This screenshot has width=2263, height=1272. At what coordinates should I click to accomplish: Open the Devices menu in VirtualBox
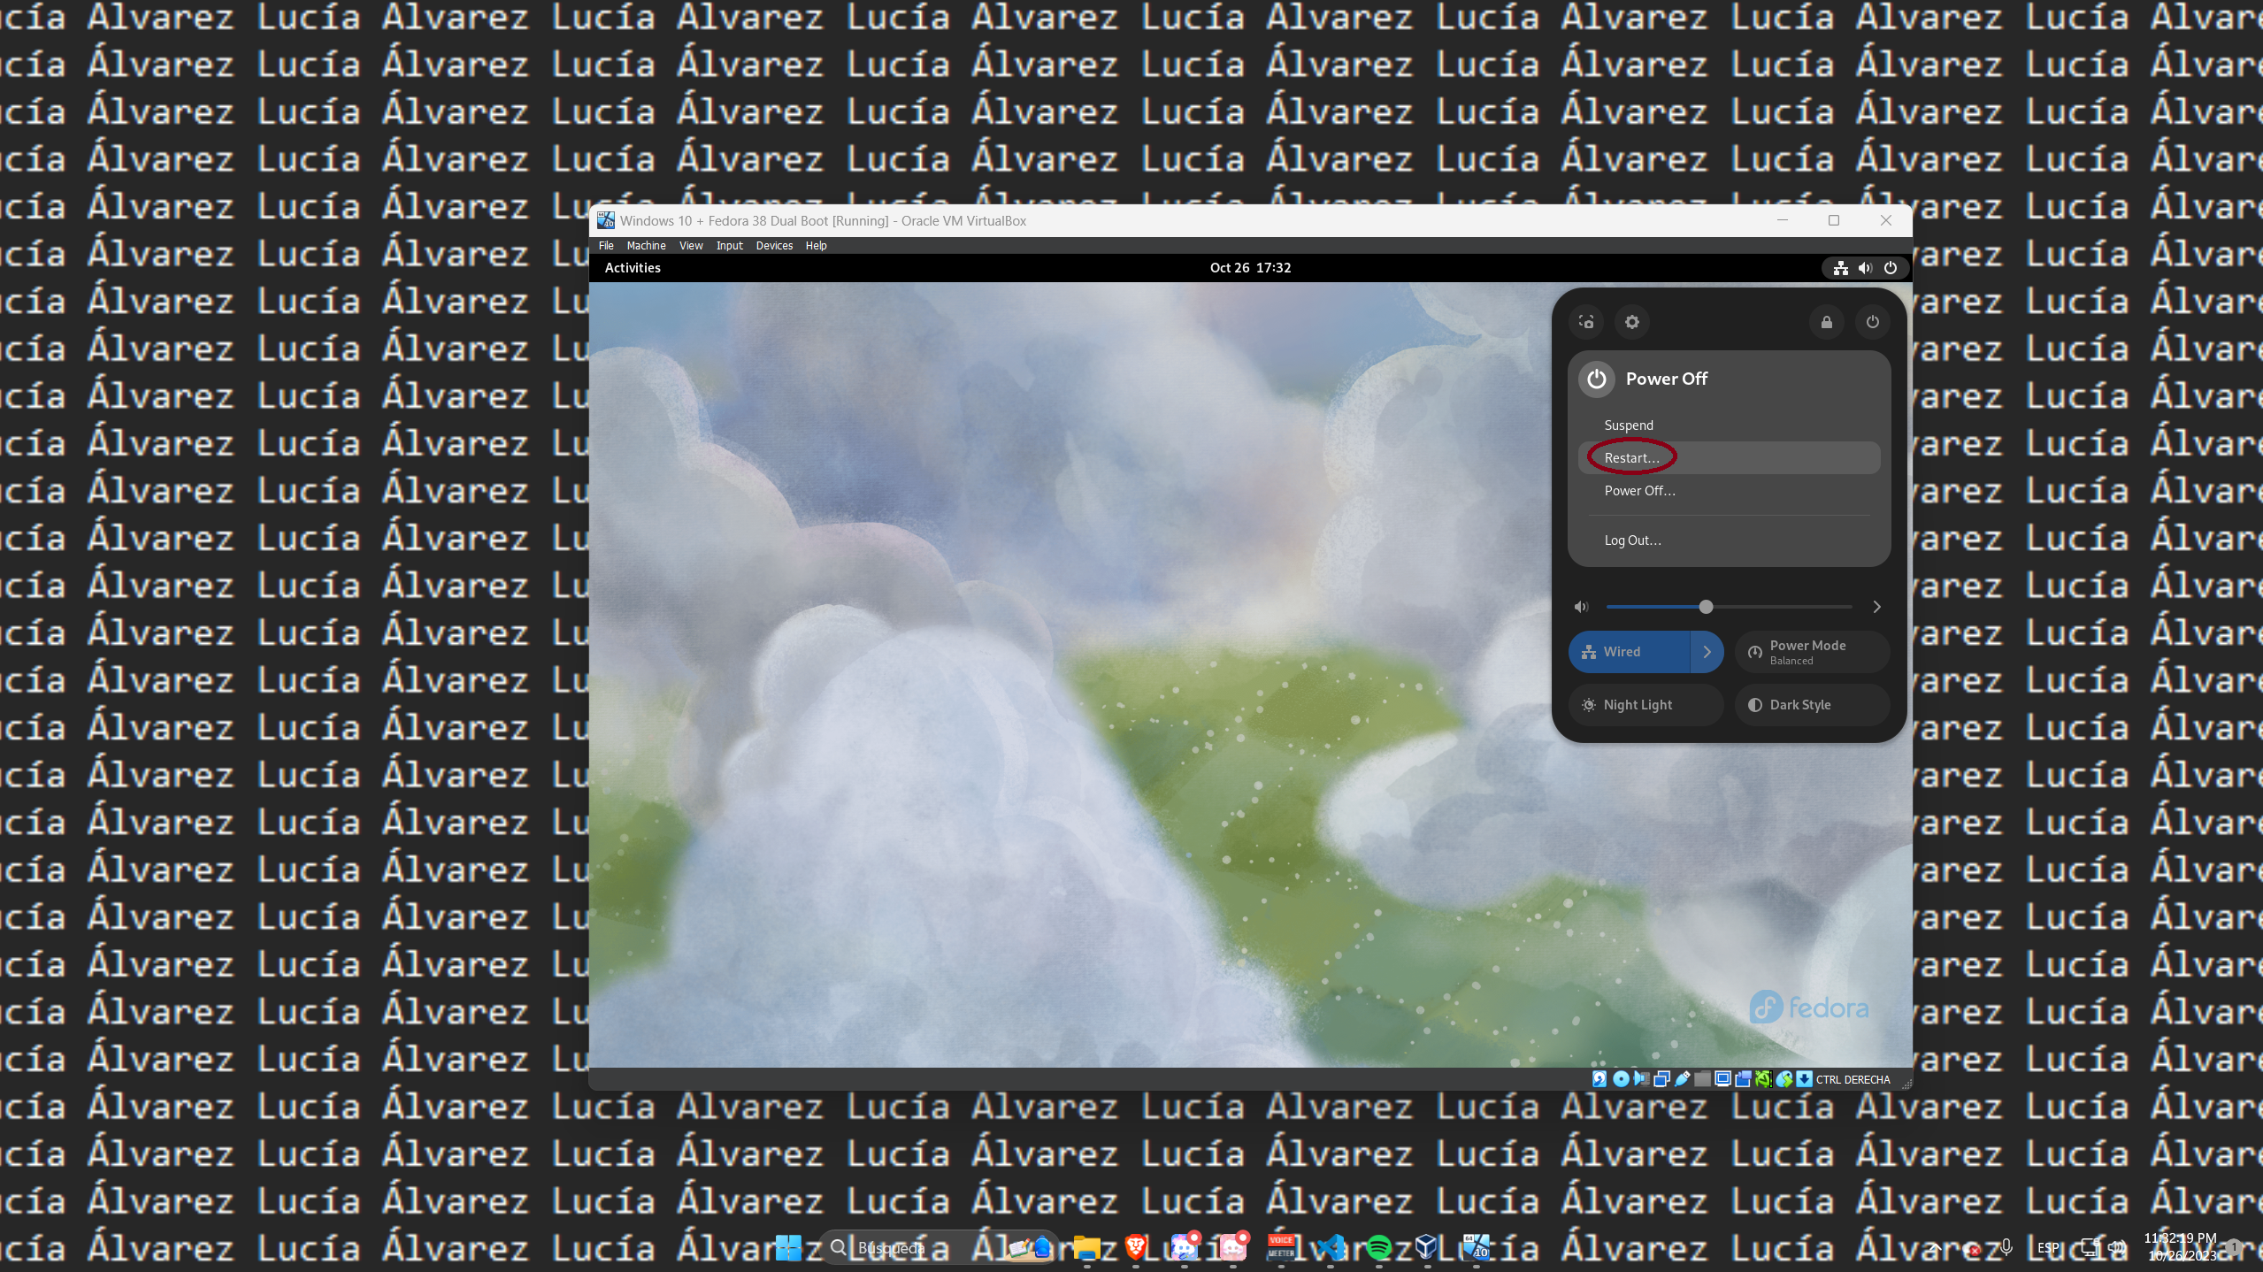point(774,246)
